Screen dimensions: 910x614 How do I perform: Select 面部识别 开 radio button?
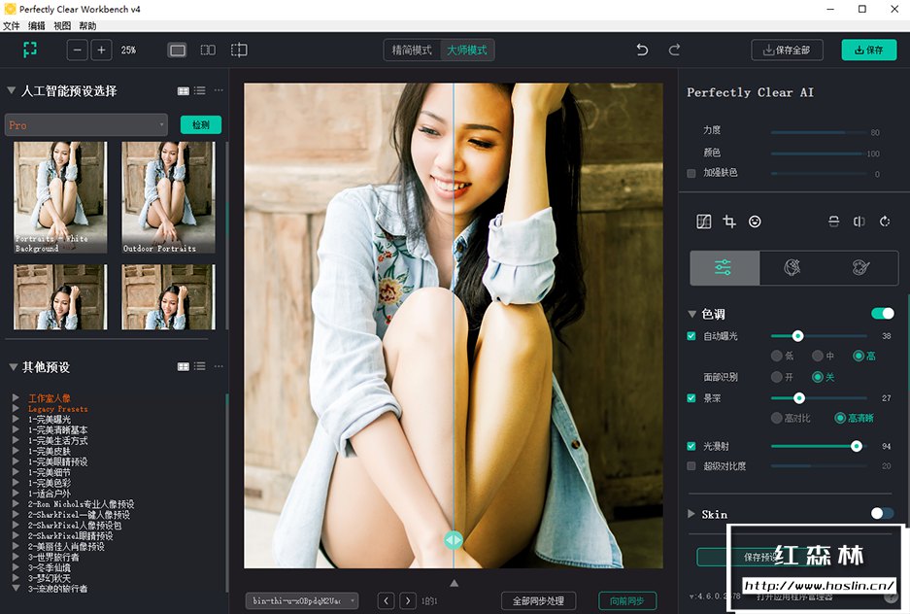[777, 377]
